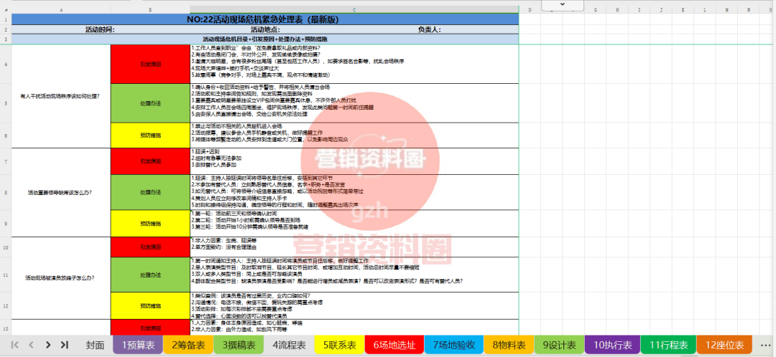Image resolution: width=776 pixels, height=357 pixels.
Task: Select yellow 预防措施 cell in row 9
Action: point(150,223)
